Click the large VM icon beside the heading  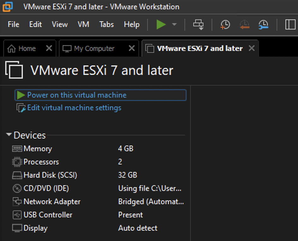click(14, 70)
